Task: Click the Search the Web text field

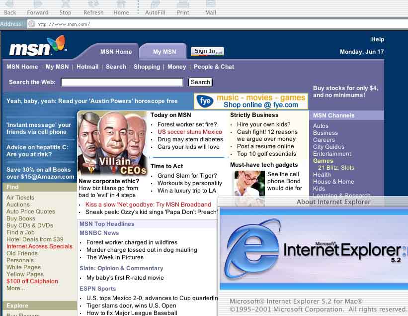Action: tap(122, 82)
